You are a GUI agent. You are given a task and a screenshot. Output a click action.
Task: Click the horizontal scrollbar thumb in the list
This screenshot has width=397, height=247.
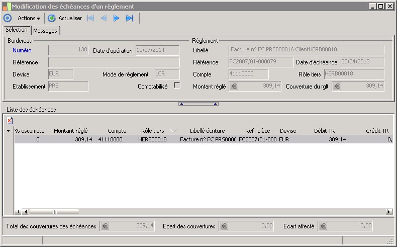(54, 212)
